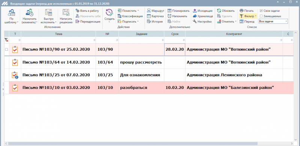Sort by № column header
Image resolution: width=300 pixels, height=146 pixels.
107,34
